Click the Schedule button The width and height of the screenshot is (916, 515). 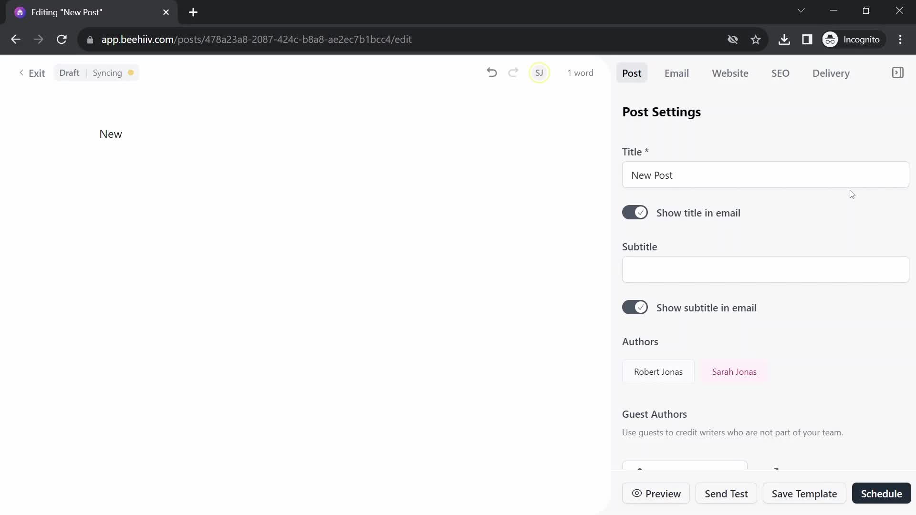click(881, 494)
